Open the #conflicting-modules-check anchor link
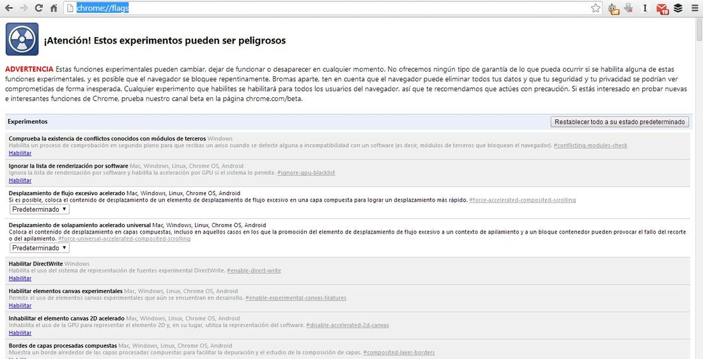The image size is (703, 359). 591,145
